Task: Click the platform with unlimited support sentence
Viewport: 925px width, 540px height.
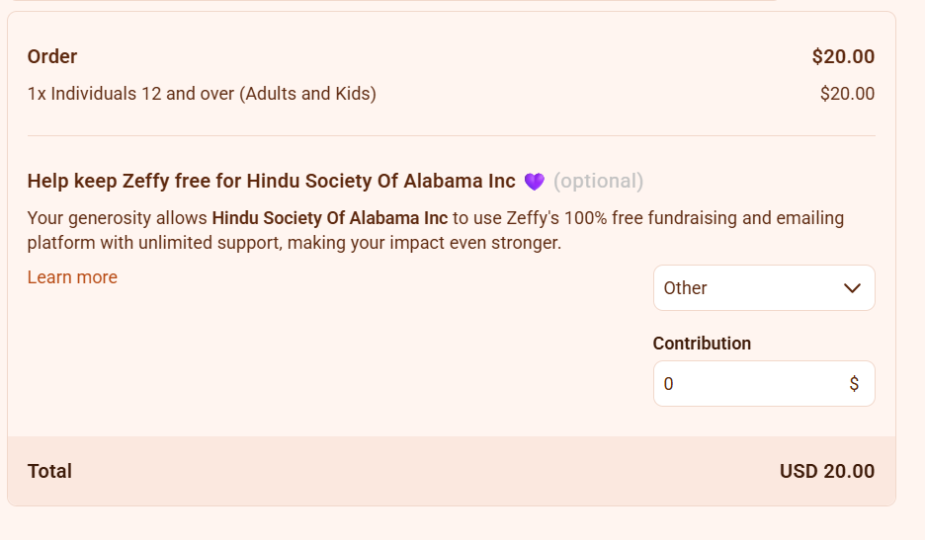Action: (294, 243)
